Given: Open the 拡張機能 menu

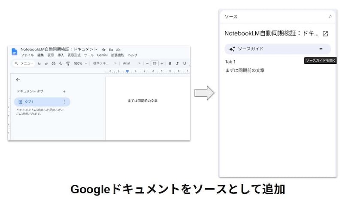Looking at the screenshot, I should 118,55.
